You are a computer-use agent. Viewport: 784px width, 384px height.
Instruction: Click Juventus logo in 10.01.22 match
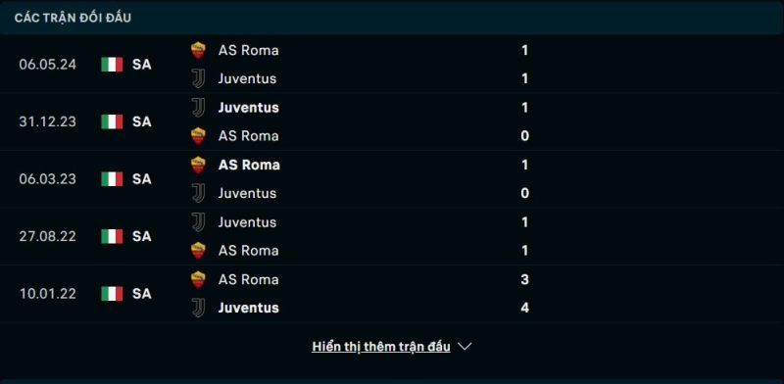coord(198,308)
